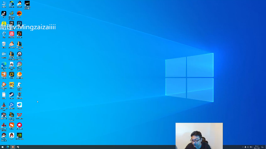Viewport: 266px width, 149px height.
Task: Launch the dark NVIDIA-style icon in top row
Action: tap(27, 5)
